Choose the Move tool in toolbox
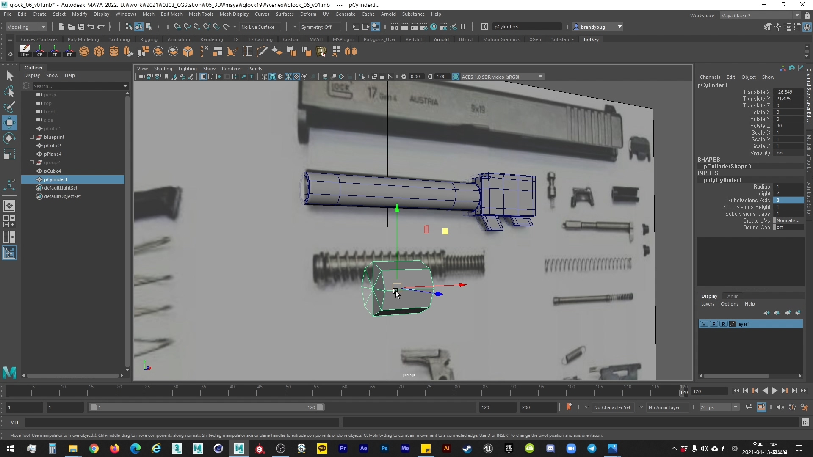813x457 pixels. (x=9, y=123)
